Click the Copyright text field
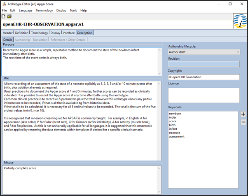This screenshot has height=196, width=248. [204, 77]
